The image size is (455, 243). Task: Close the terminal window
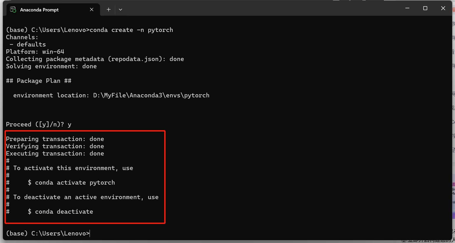(443, 8)
